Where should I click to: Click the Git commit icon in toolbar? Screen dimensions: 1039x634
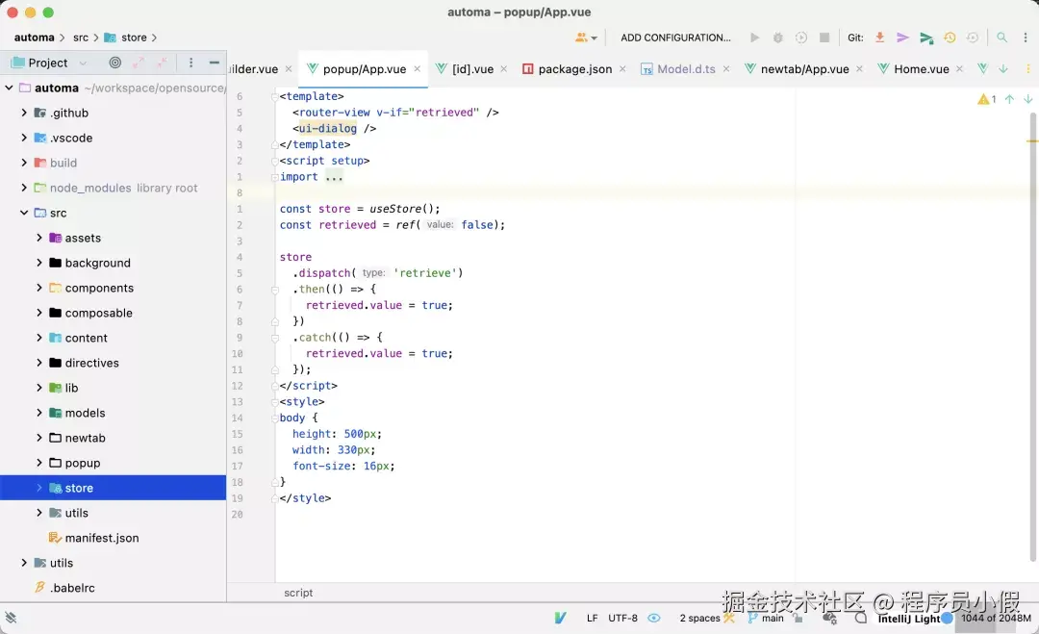[x=902, y=38]
